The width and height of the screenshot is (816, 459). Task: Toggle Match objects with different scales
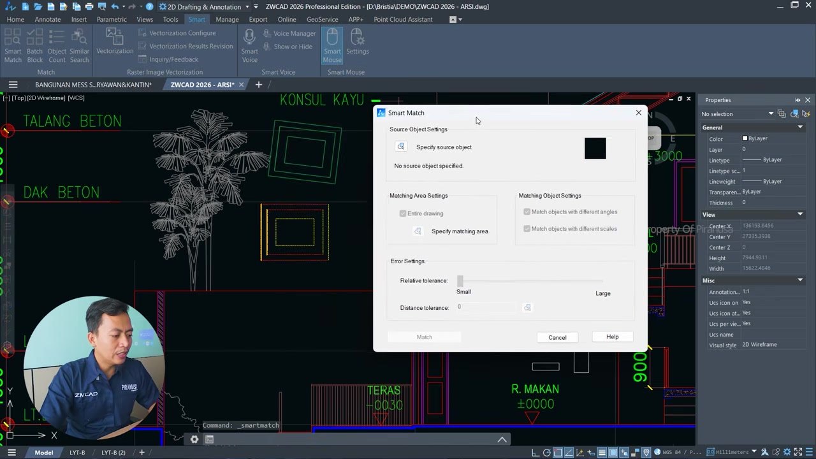[x=527, y=228]
